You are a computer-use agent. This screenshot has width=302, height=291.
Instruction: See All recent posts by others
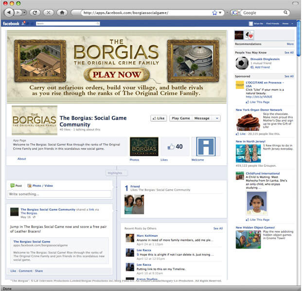click(x=218, y=228)
